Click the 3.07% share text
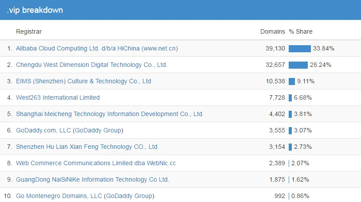Viewport: 361px width, 202px height. pos(303,130)
